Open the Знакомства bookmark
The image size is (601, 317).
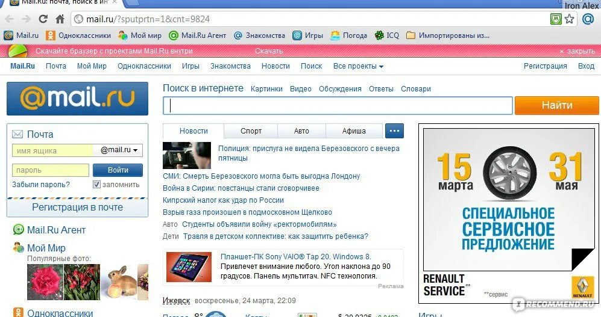pyautogui.click(x=259, y=35)
